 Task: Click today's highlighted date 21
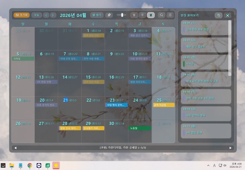66,100
